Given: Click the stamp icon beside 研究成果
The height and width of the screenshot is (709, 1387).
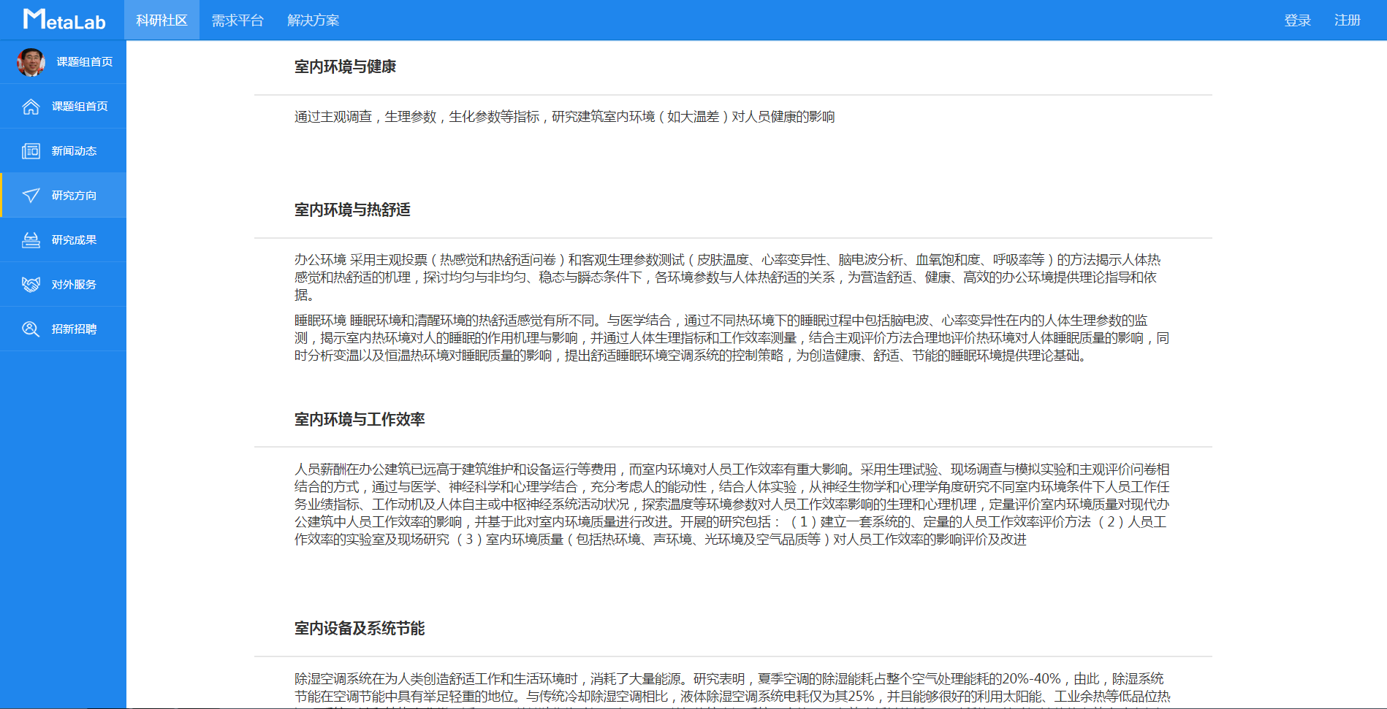Looking at the screenshot, I should coord(31,240).
